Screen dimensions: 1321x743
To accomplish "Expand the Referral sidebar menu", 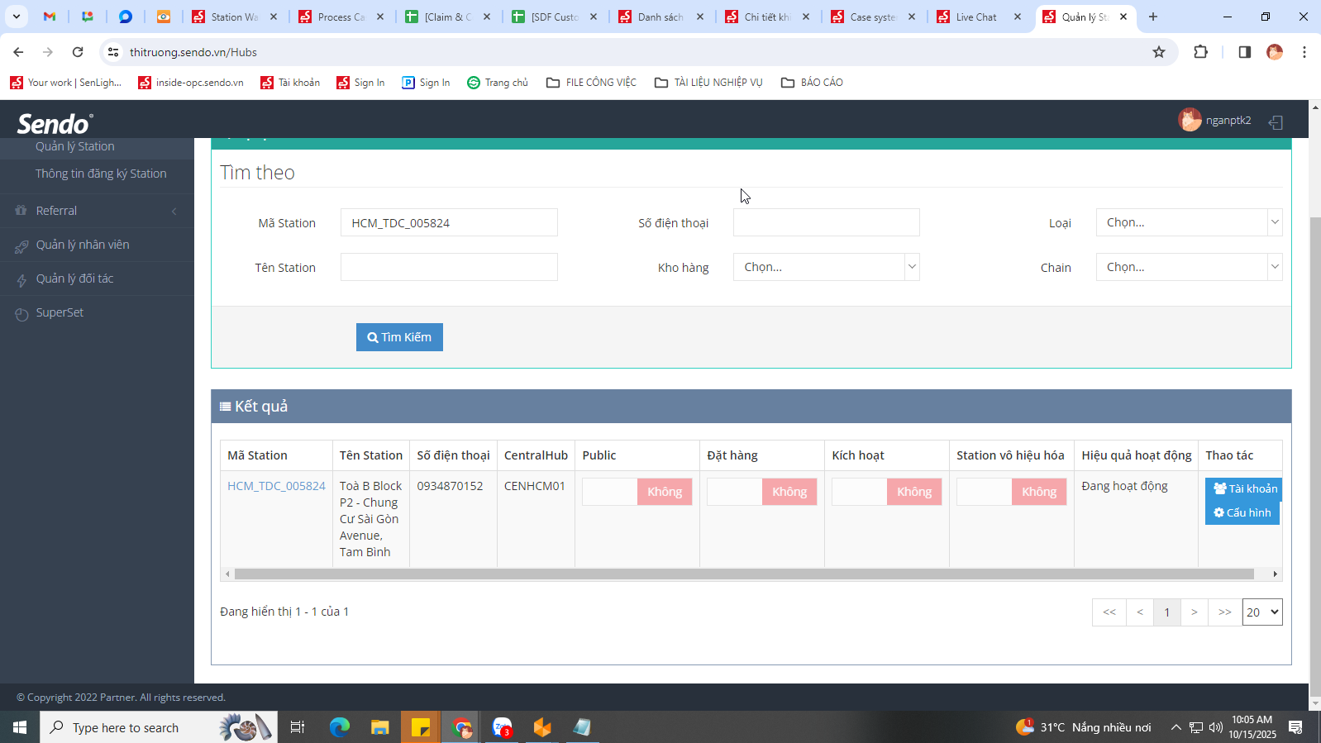I will [97, 211].
